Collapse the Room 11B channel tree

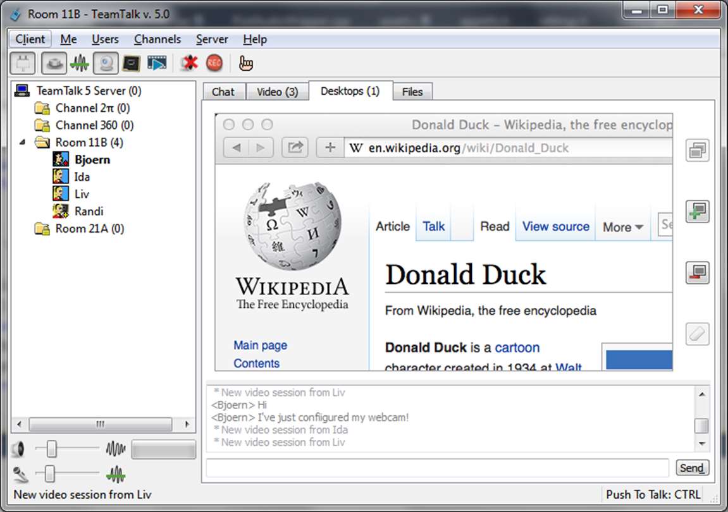click(x=22, y=142)
